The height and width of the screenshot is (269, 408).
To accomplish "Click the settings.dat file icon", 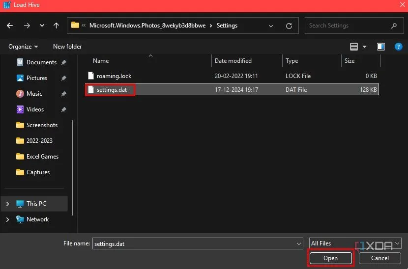I will [91, 89].
